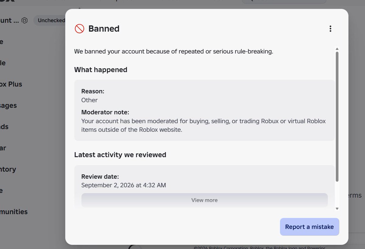Image resolution: width=365 pixels, height=249 pixels.
Task: Click the 'Moderator note:' label
Action: [x=105, y=112]
